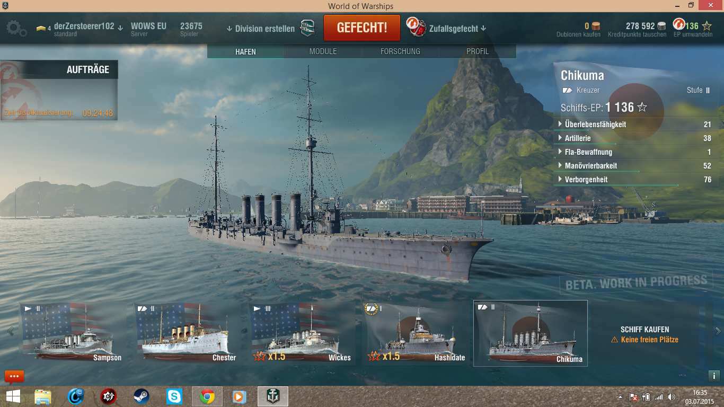
Task: Start the battle with GEFECHT!
Action: point(362,28)
